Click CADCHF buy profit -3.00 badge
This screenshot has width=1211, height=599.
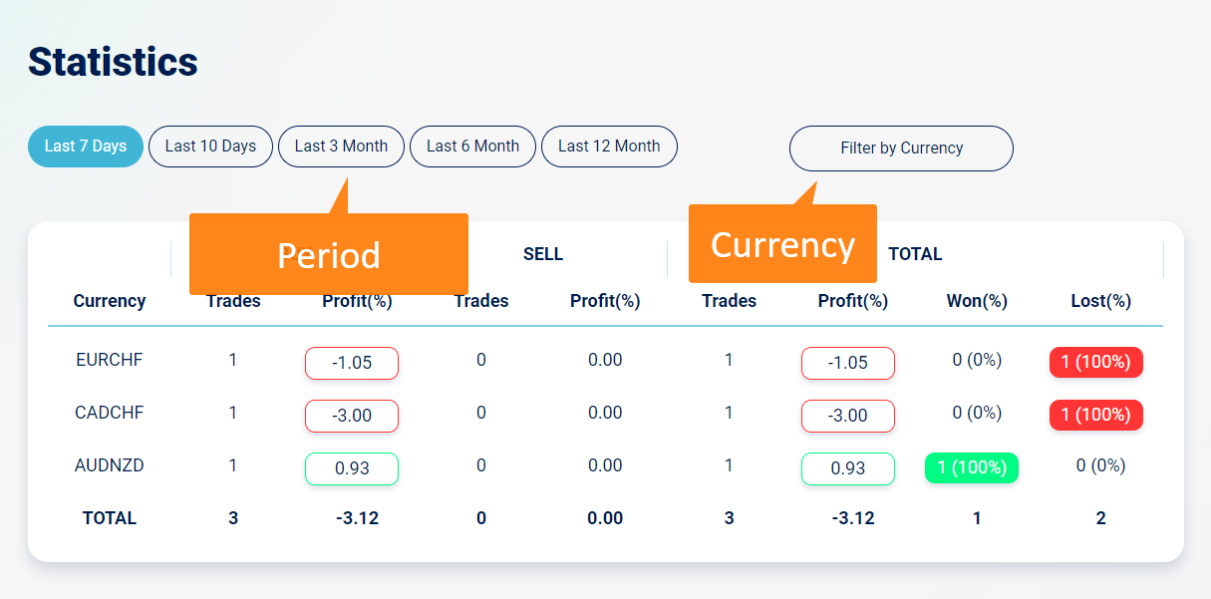[x=352, y=416]
